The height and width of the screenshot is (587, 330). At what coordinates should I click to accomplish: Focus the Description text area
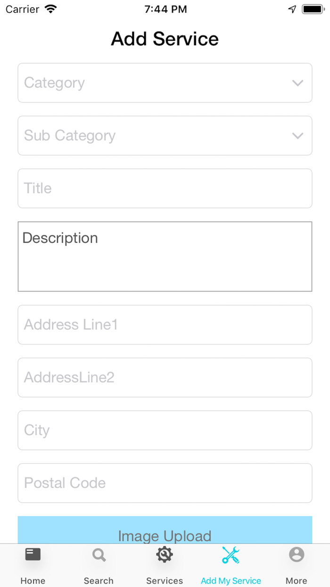coord(165,256)
